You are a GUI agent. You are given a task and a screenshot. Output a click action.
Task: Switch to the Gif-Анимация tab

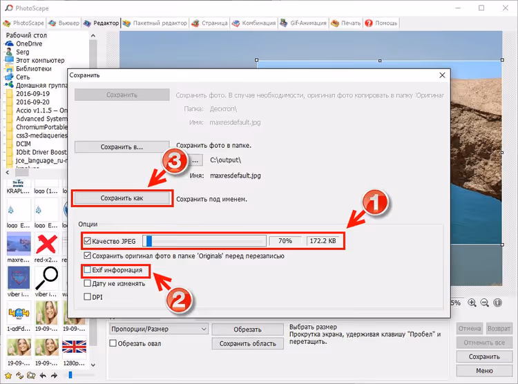(x=303, y=23)
